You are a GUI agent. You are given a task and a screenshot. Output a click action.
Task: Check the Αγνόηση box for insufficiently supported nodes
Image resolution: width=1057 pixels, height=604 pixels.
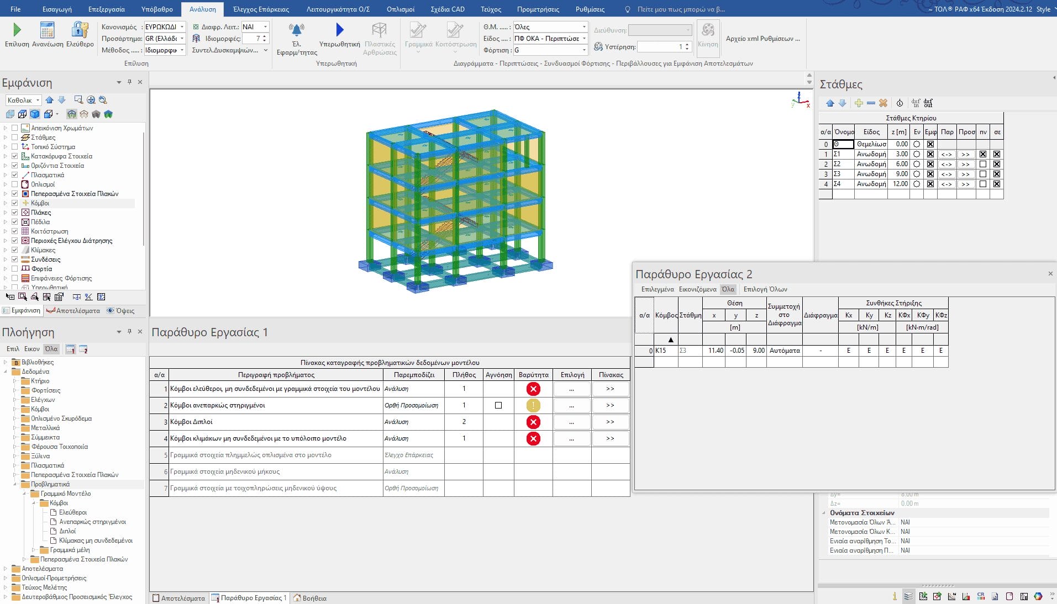[x=498, y=405]
